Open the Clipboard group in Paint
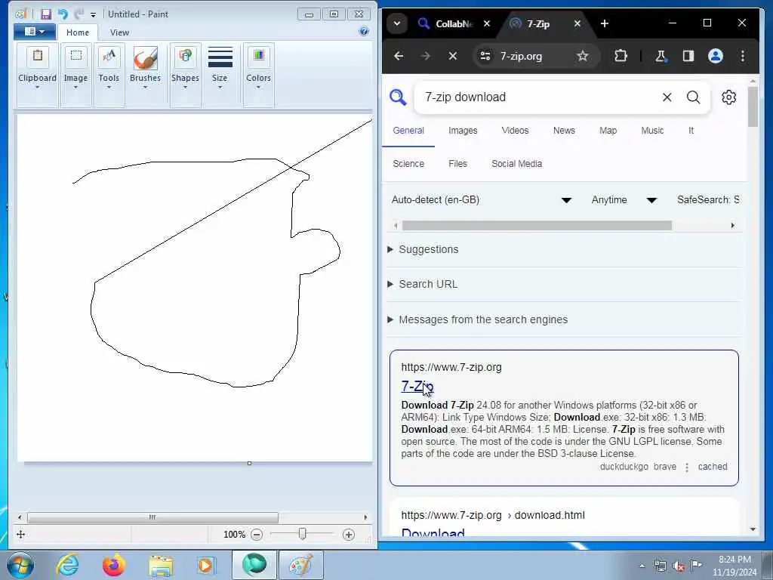 tap(38, 75)
